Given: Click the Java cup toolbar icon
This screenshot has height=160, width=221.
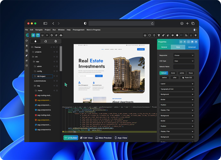Looking at the screenshot, I should tap(191, 35).
